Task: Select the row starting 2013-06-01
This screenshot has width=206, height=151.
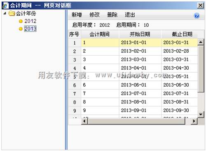Action: (133, 85)
